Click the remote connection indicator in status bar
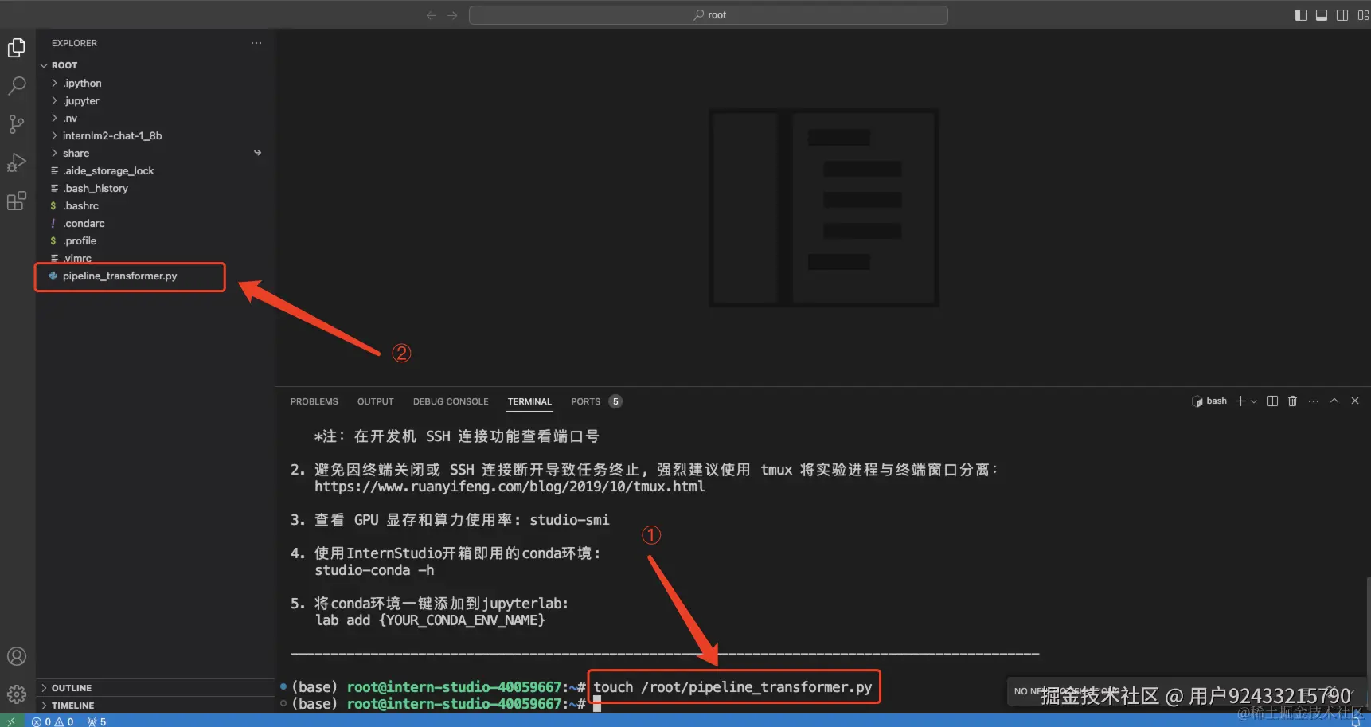 click(11, 721)
